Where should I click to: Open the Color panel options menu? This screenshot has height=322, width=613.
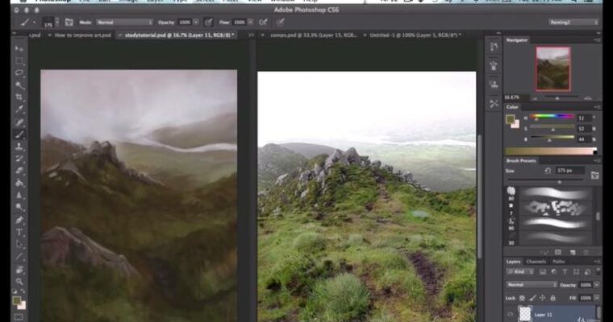598,107
